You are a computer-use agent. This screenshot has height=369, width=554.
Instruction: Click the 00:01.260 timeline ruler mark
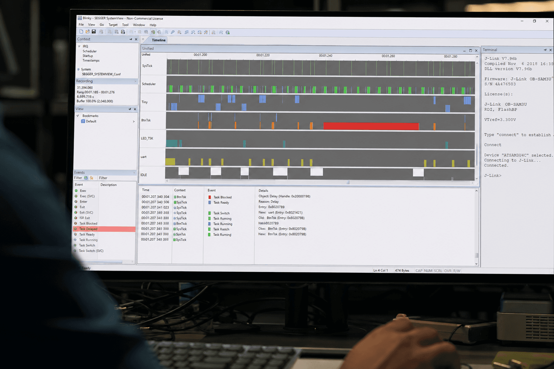388,56
